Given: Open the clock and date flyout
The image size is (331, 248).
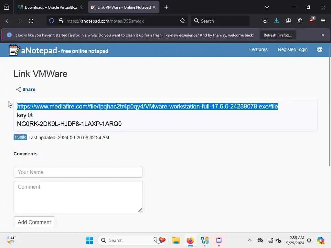Looking at the screenshot, I should click(x=295, y=240).
